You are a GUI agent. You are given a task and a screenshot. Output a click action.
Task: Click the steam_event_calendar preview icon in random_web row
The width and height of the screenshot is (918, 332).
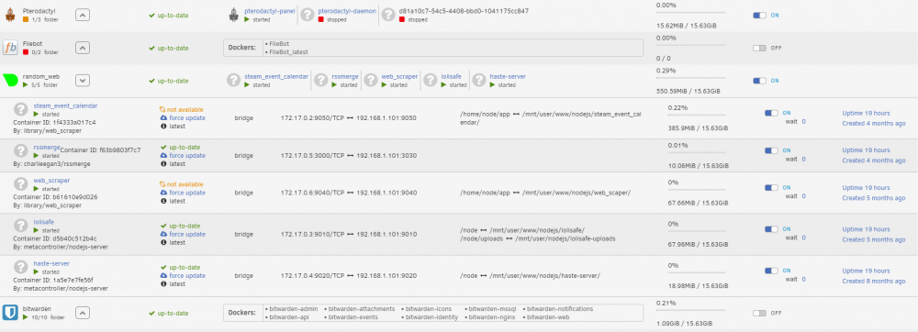(234, 80)
